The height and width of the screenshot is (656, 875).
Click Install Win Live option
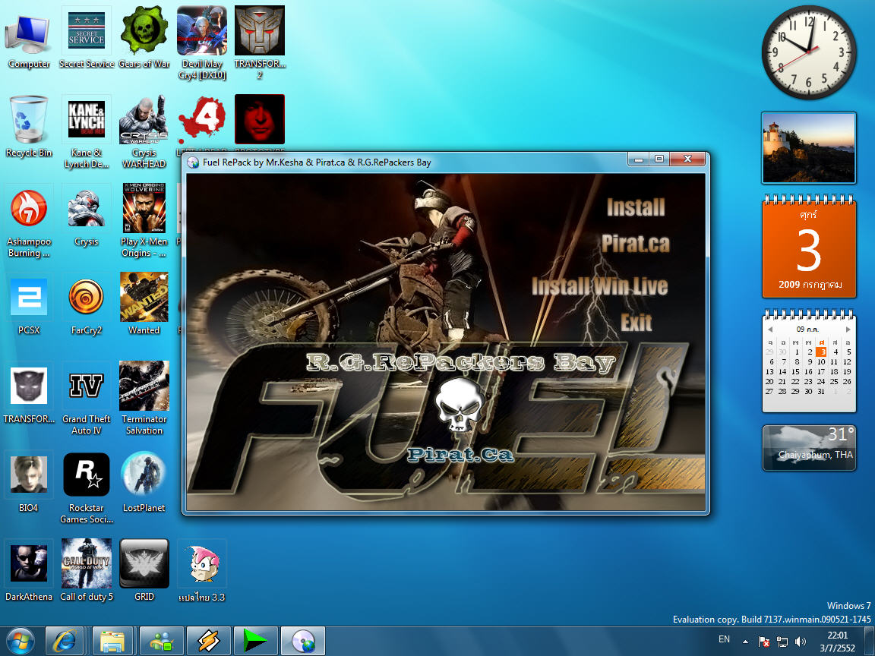(x=599, y=286)
